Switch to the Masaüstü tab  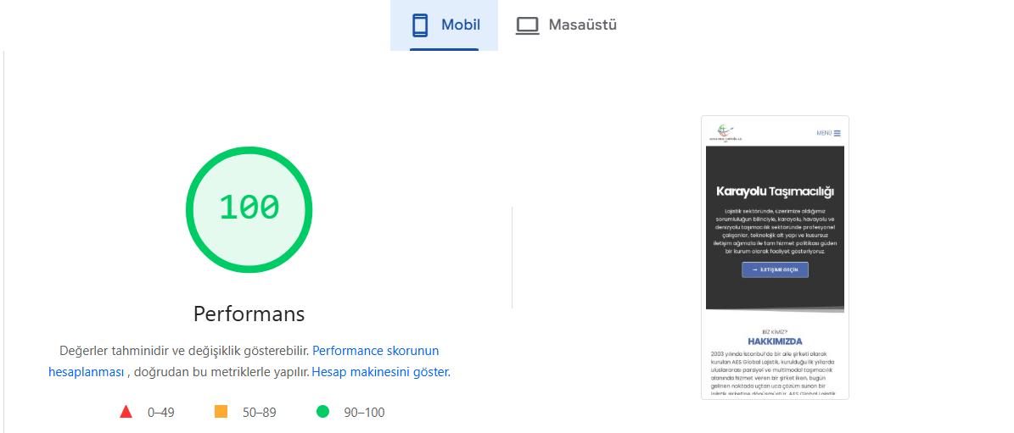point(566,25)
